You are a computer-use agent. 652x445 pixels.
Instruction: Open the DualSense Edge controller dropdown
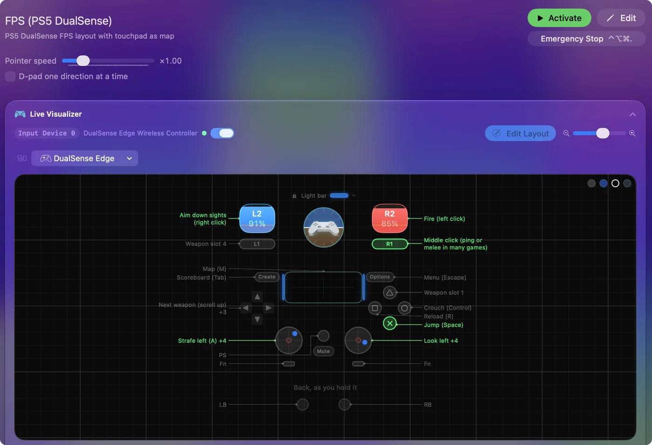(85, 158)
